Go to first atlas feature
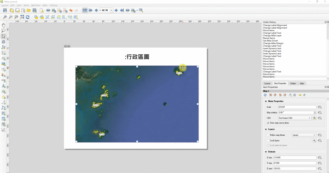Image resolution: width=329 pixels, height=173 pixels. (x=91, y=10)
